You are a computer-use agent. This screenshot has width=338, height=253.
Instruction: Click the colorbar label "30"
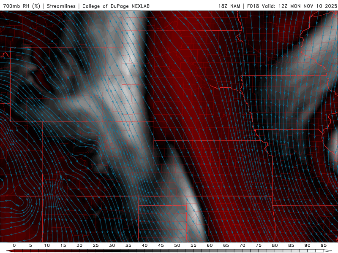112,245
